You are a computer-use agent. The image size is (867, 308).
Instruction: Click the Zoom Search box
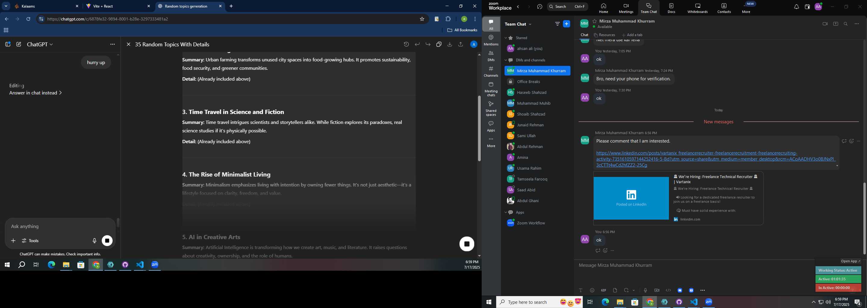[x=567, y=7]
